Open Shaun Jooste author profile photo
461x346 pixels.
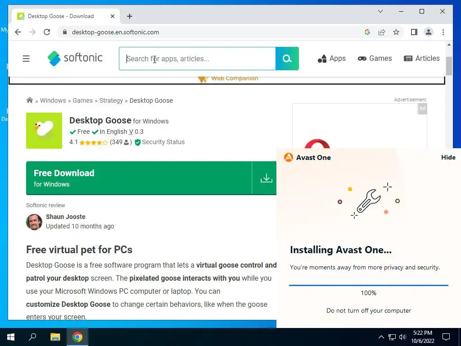pyautogui.click(x=34, y=222)
